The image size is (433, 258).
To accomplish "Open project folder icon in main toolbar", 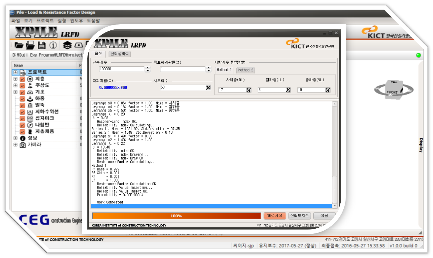I will click(19, 45).
